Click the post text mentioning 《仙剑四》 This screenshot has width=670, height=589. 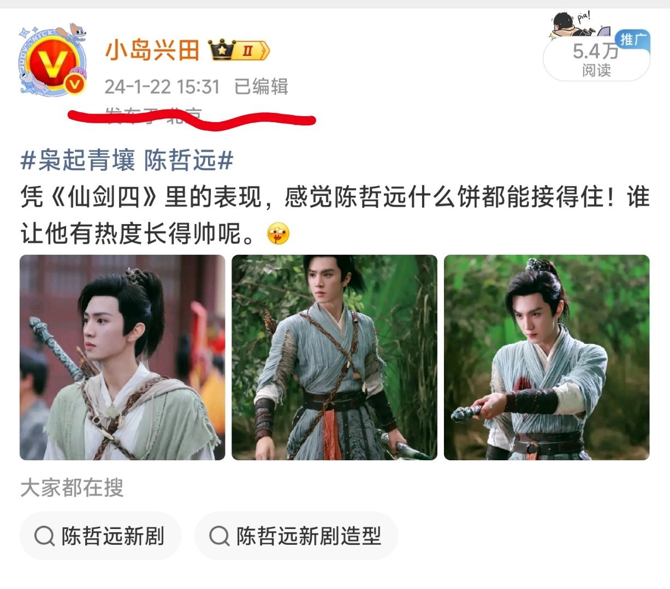point(335,215)
